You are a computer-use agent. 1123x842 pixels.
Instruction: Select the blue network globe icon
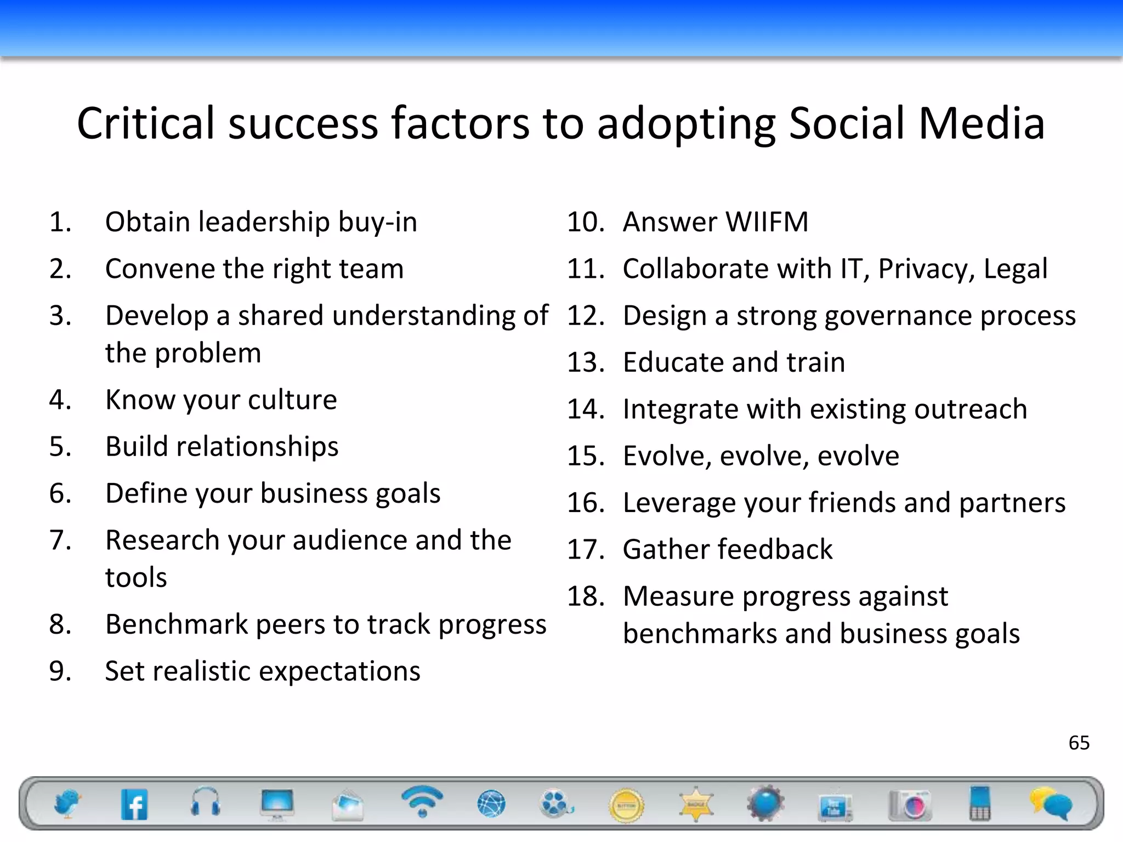(491, 804)
